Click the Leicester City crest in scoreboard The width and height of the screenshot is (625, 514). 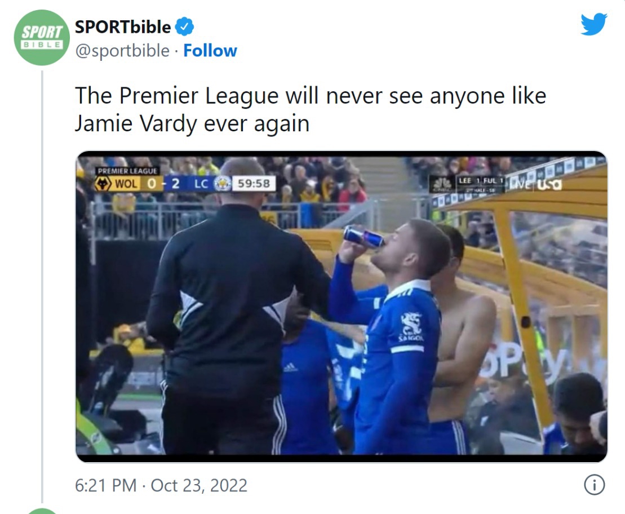[x=223, y=183]
